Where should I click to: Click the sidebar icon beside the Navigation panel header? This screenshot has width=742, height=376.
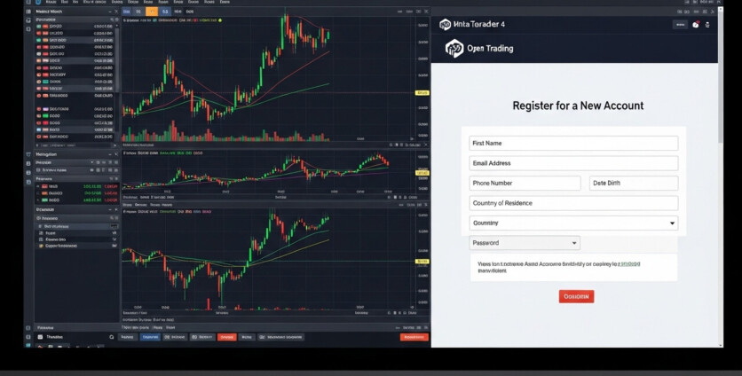coord(28,154)
